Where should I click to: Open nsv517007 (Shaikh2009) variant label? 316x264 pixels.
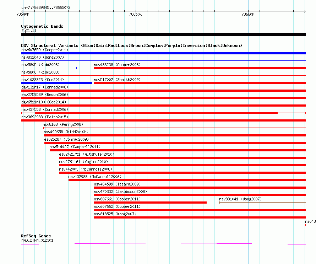pyautogui.click(x=117, y=80)
